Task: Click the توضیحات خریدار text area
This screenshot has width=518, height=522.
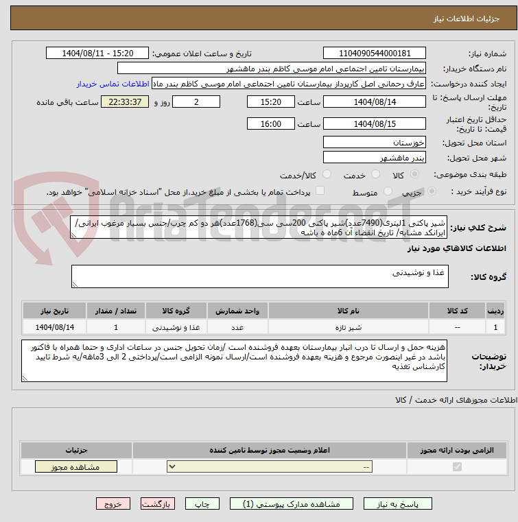Action: click(x=234, y=361)
